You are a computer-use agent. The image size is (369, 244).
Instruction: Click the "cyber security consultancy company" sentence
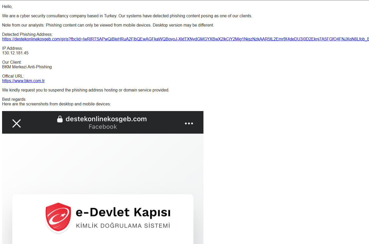click(x=127, y=16)
